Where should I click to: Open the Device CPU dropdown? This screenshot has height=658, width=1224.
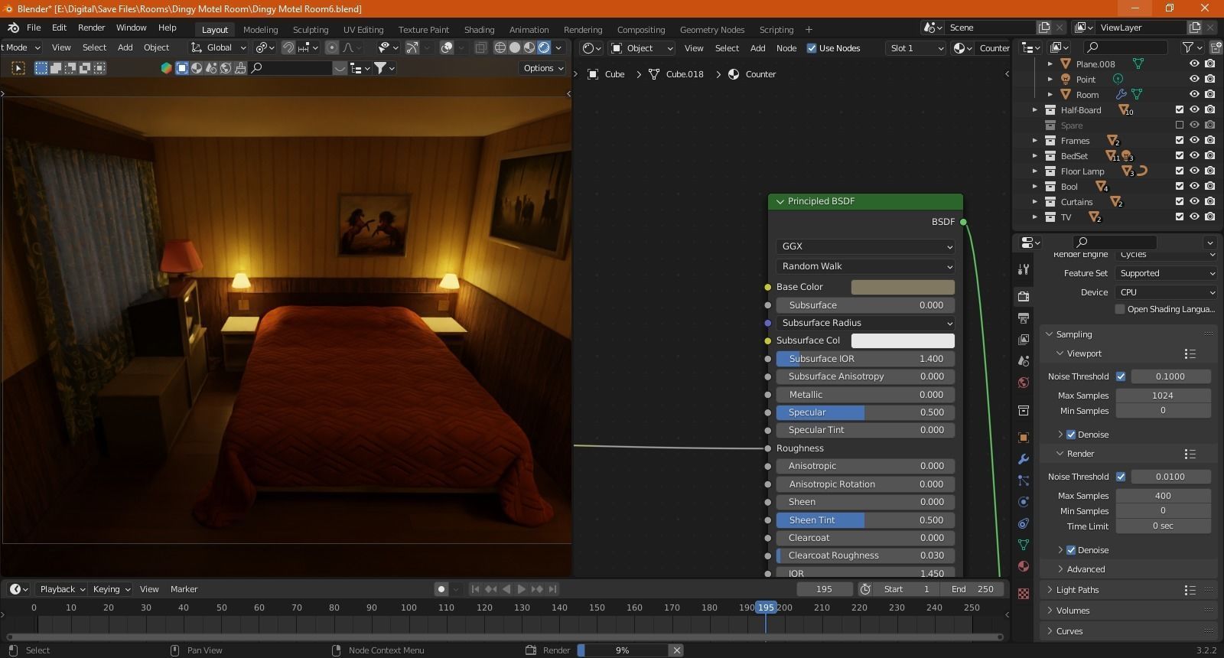(x=1166, y=292)
